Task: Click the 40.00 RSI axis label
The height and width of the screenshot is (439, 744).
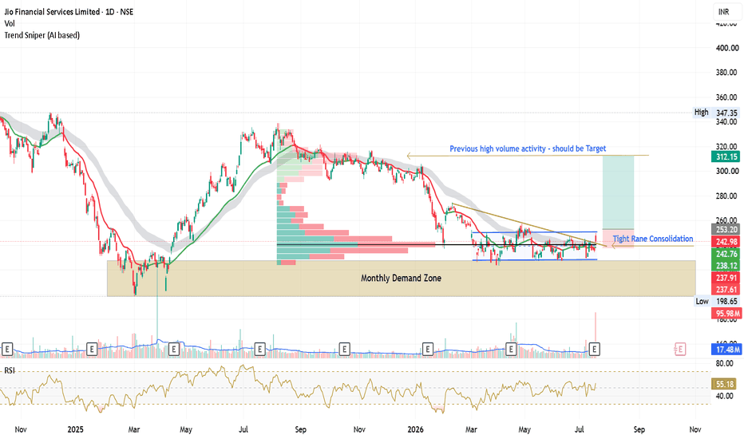Action: (725, 396)
